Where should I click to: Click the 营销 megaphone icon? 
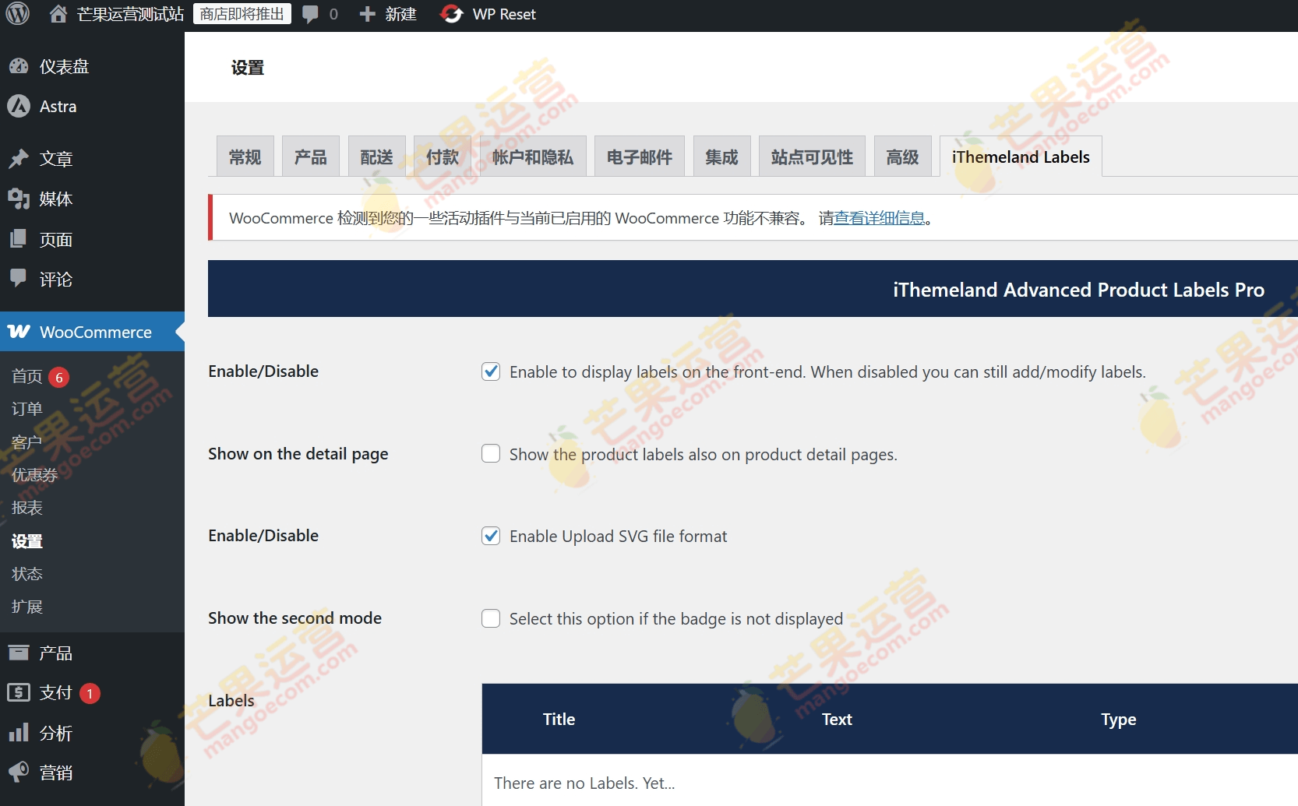point(19,773)
